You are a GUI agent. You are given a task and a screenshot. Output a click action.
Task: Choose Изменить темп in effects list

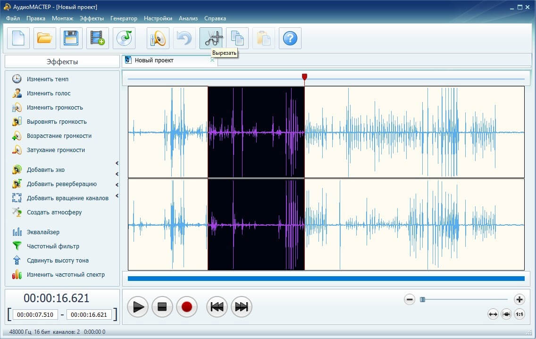tap(47, 79)
